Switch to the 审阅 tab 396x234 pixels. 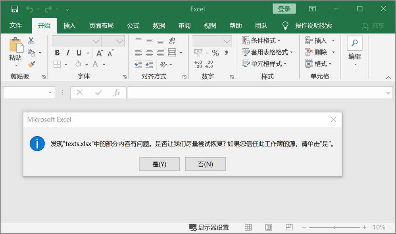pos(185,25)
